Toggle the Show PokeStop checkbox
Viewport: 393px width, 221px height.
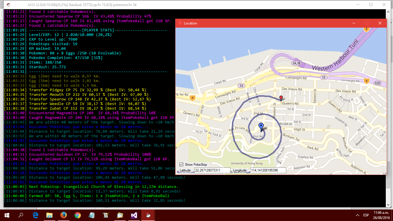click(181, 165)
